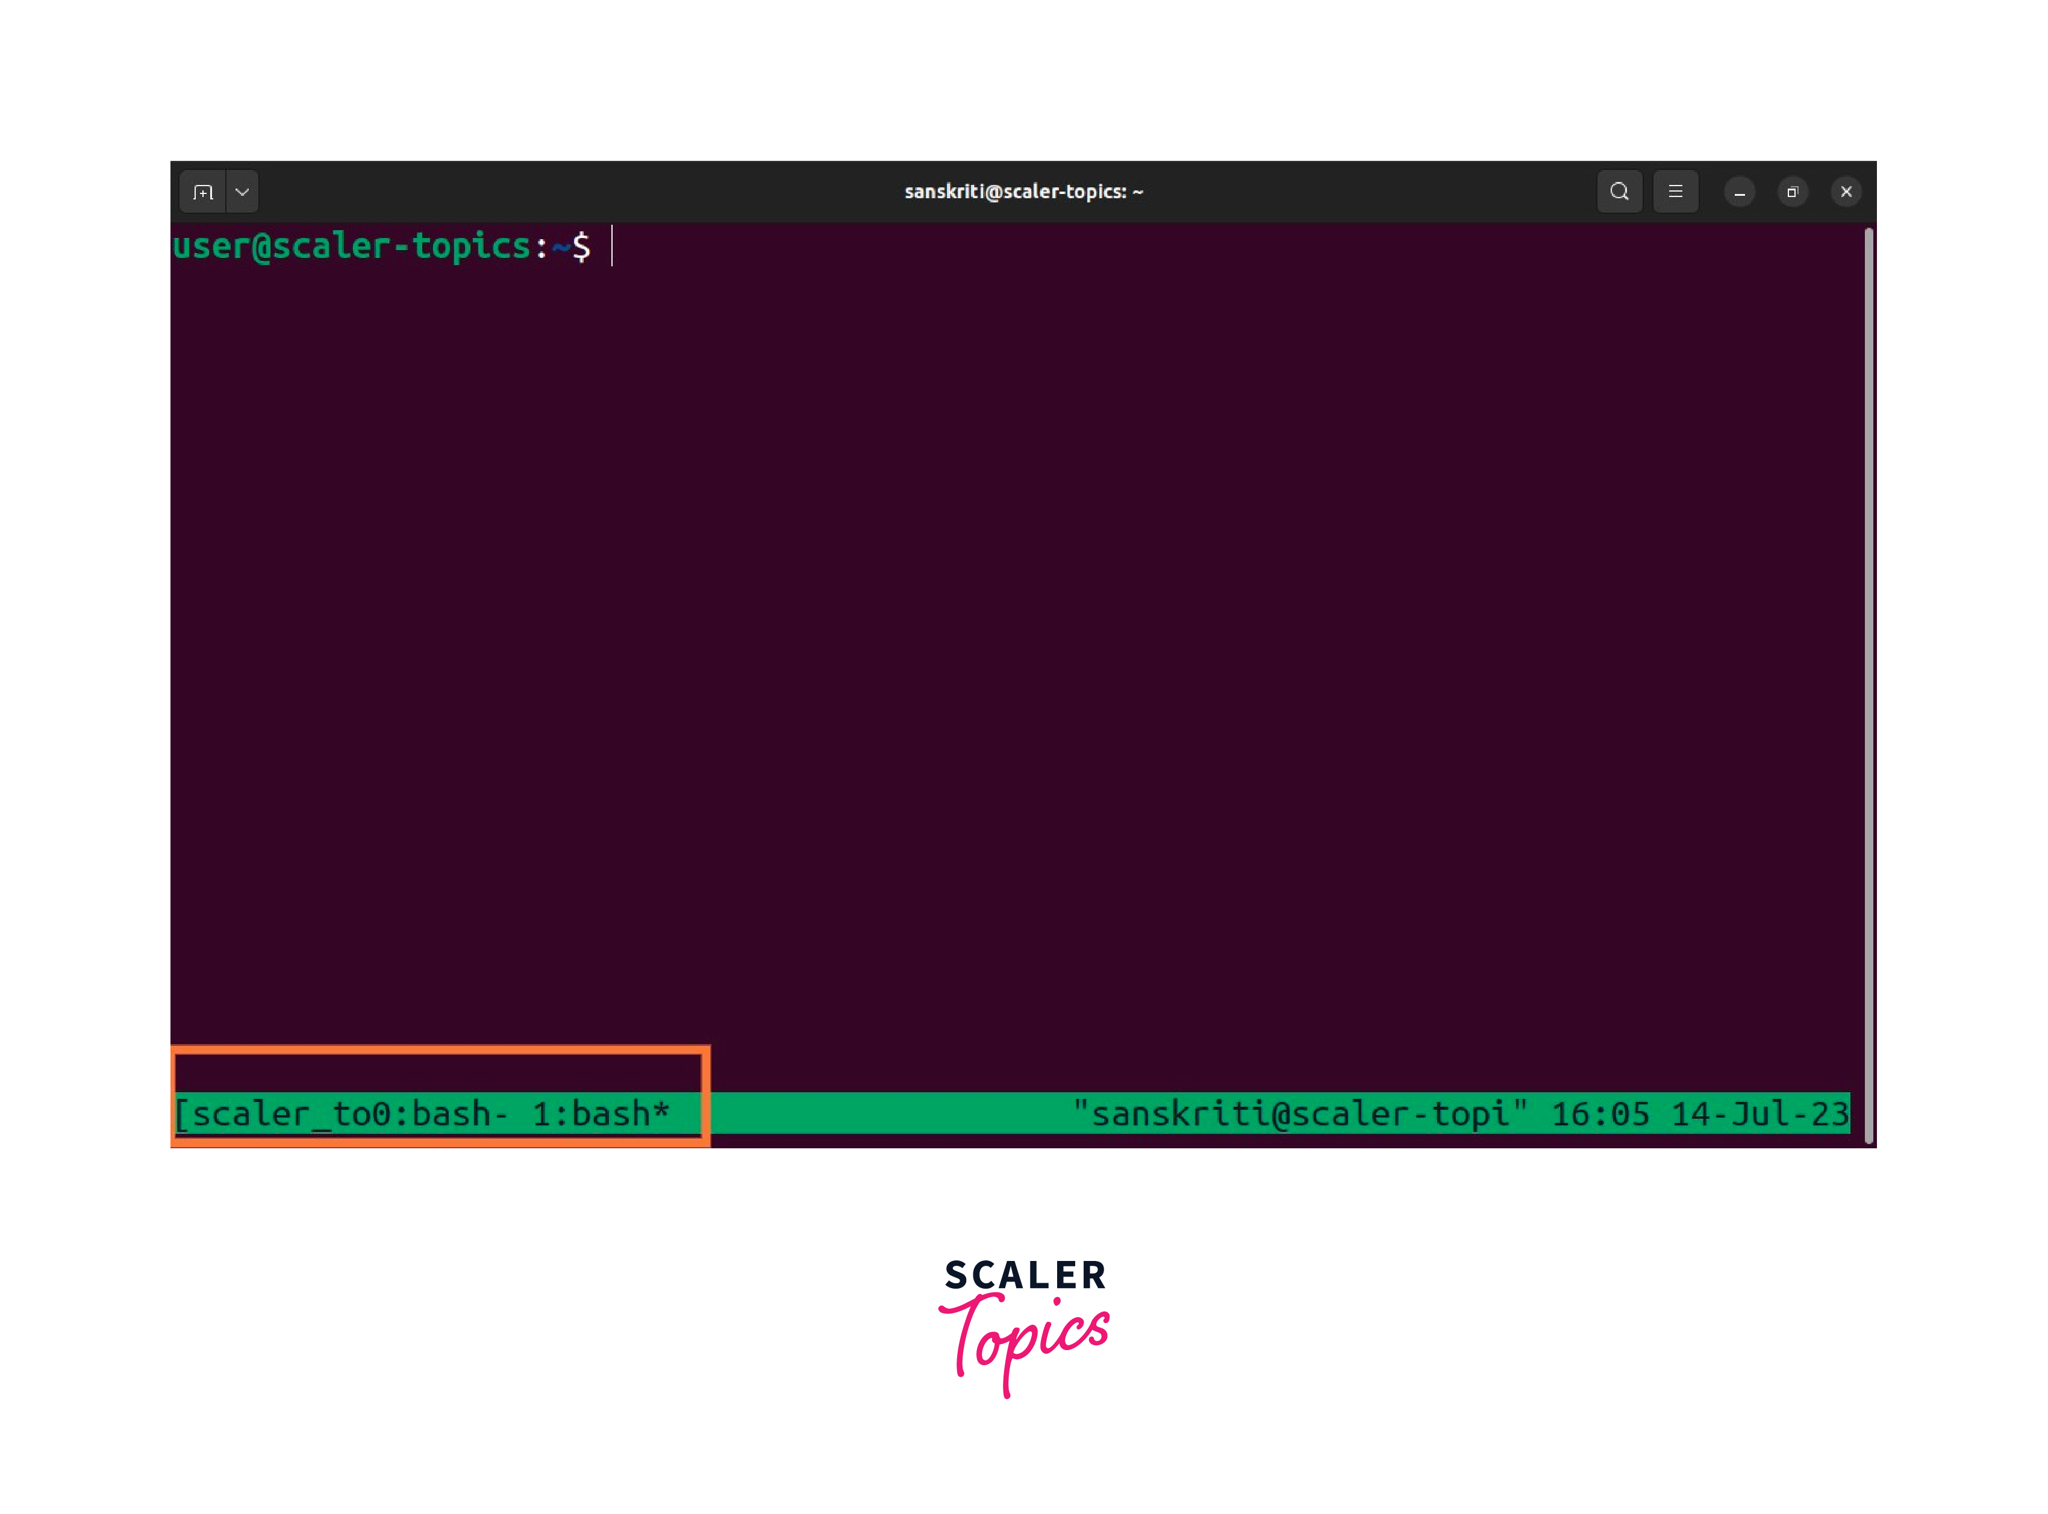Expand the new tab dropdown arrow
The image size is (2048, 1514).
(x=242, y=192)
